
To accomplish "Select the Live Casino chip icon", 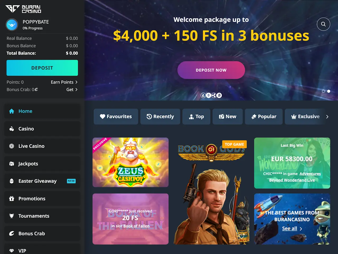I will tap(12, 146).
